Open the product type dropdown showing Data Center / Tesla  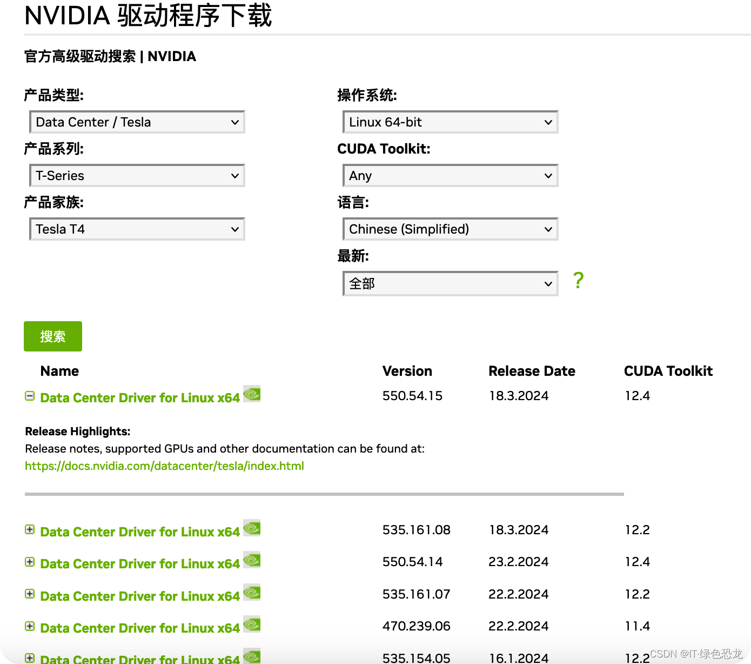(137, 122)
